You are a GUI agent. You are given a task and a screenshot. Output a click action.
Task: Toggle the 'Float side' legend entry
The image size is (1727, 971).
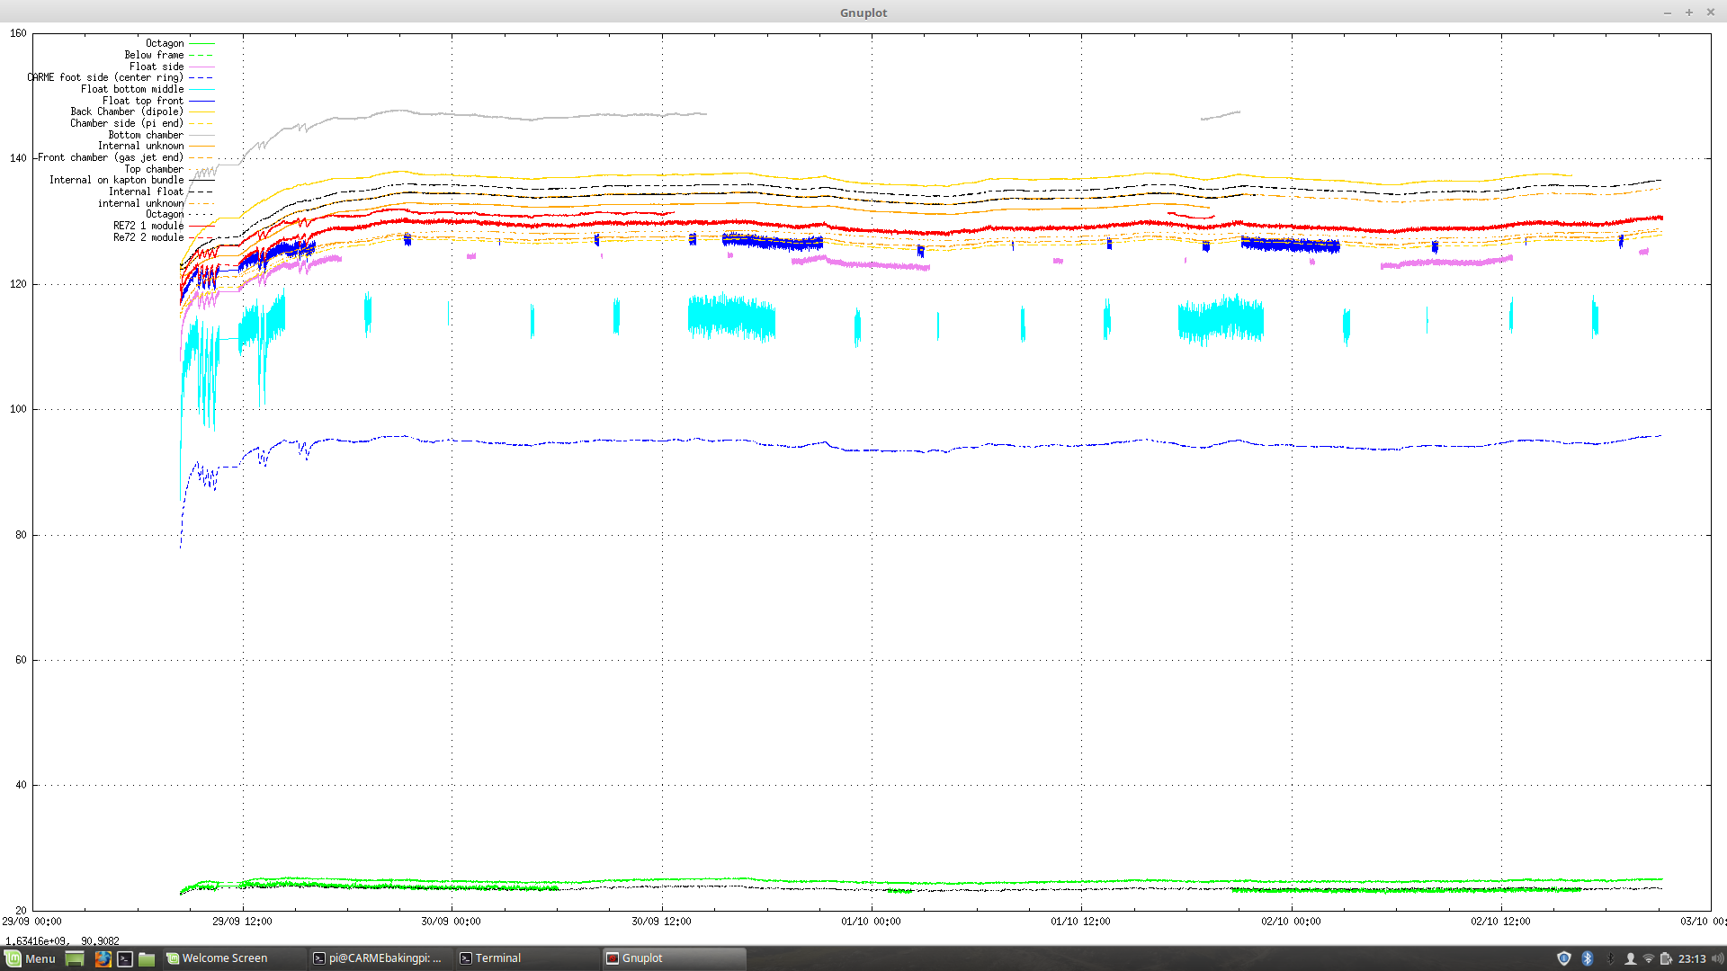tap(157, 67)
